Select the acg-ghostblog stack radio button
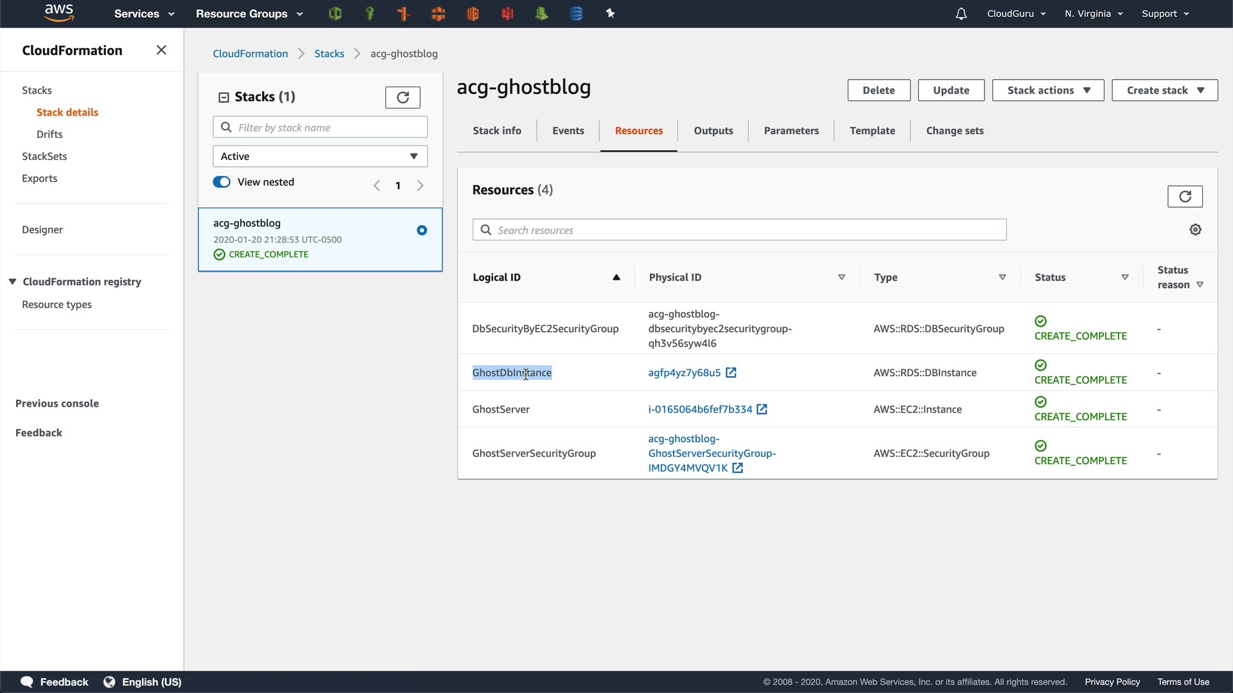This screenshot has height=693, width=1233. coord(422,230)
